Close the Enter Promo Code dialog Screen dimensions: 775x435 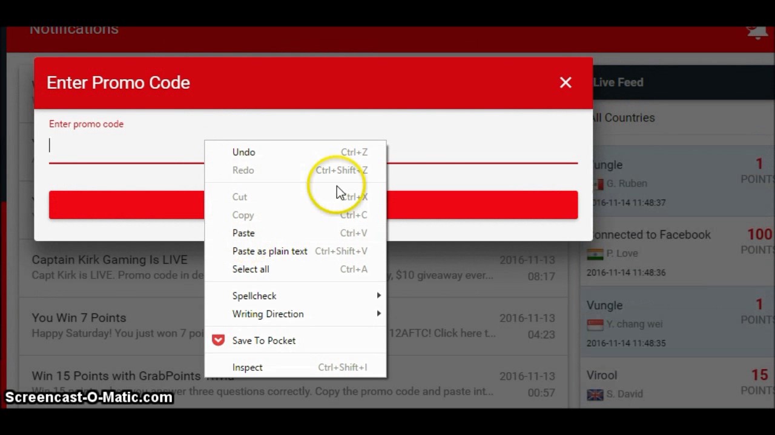point(565,83)
